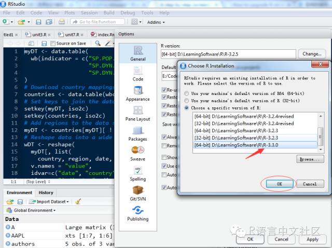
Task: Click the Browse... button
Action: 310,159
